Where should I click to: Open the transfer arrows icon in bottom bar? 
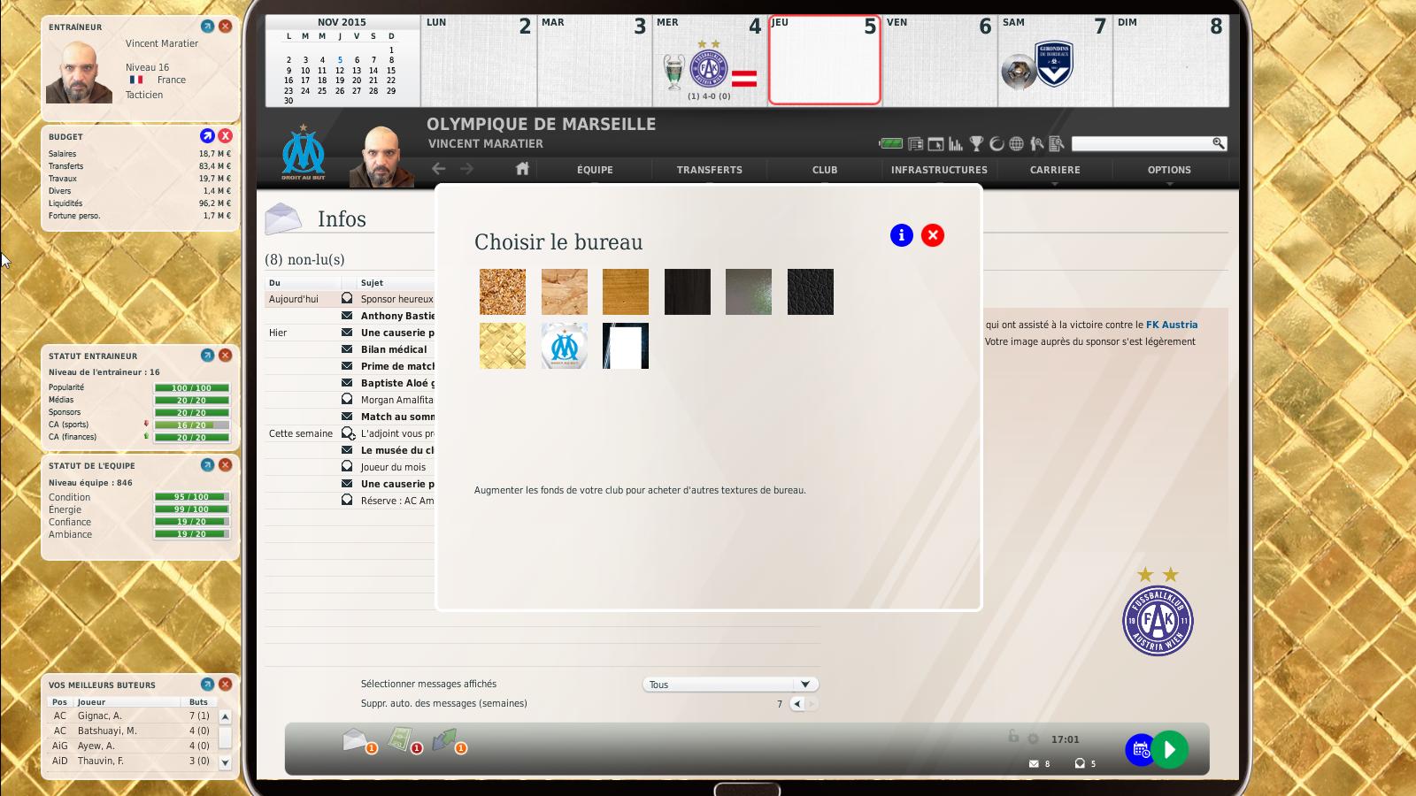pyautogui.click(x=444, y=739)
